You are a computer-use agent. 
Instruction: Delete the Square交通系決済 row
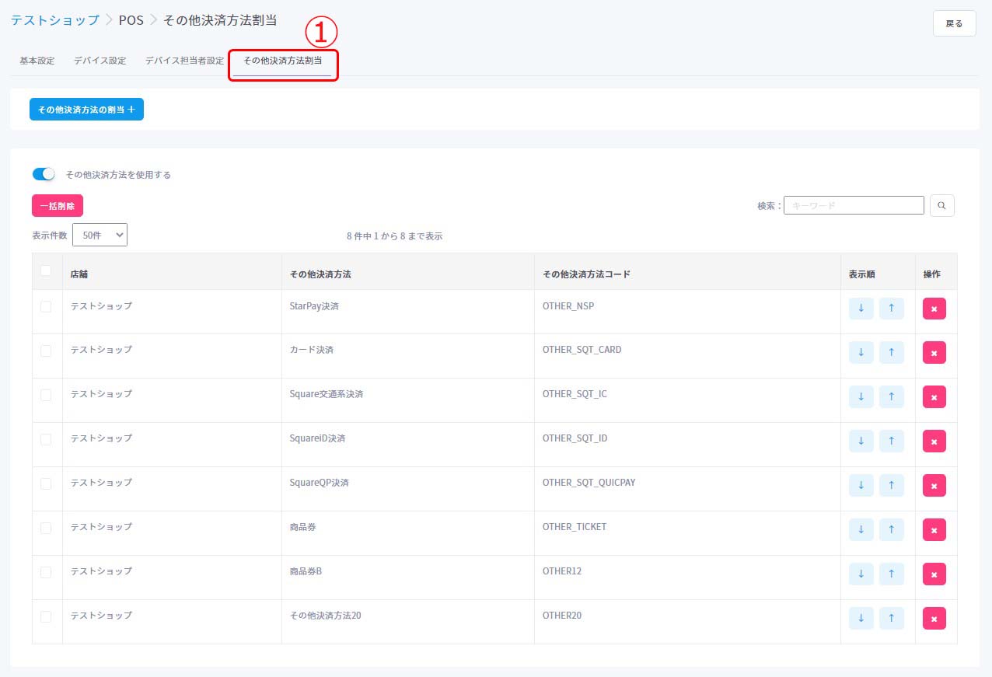[934, 396]
